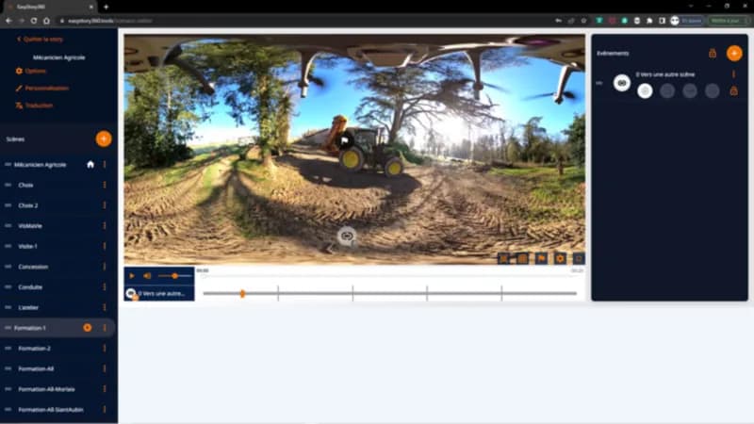The width and height of the screenshot is (754, 424).
Task: Click the volume slider handle
Action: (174, 275)
